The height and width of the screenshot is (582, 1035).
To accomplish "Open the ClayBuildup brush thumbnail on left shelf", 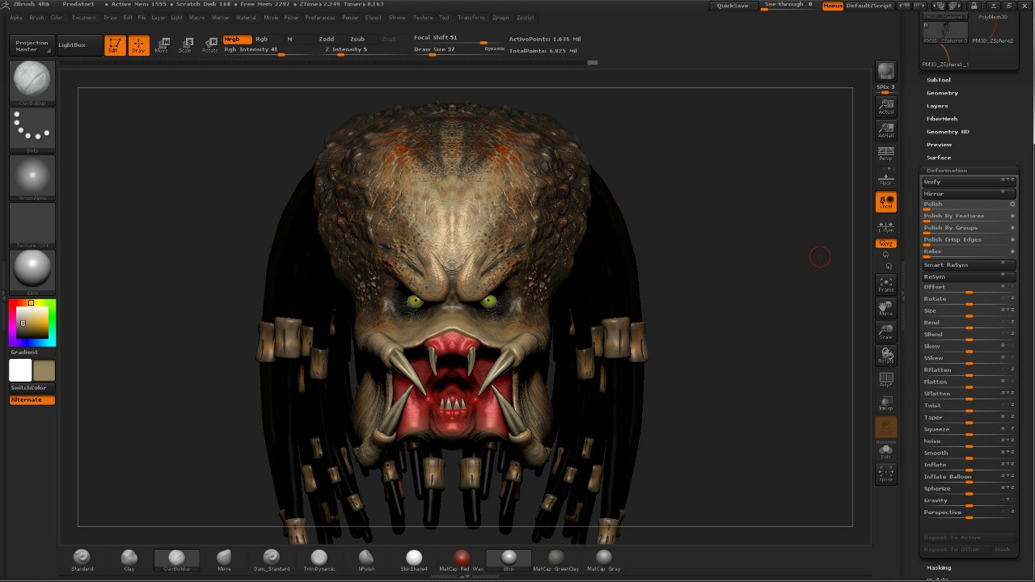I will [32, 82].
